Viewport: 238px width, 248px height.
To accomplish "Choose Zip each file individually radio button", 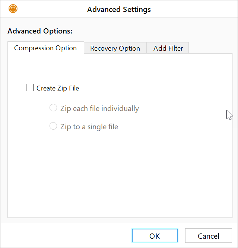I will pyautogui.click(x=53, y=108).
